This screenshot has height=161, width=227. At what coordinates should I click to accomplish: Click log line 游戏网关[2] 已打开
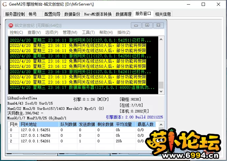(80, 72)
